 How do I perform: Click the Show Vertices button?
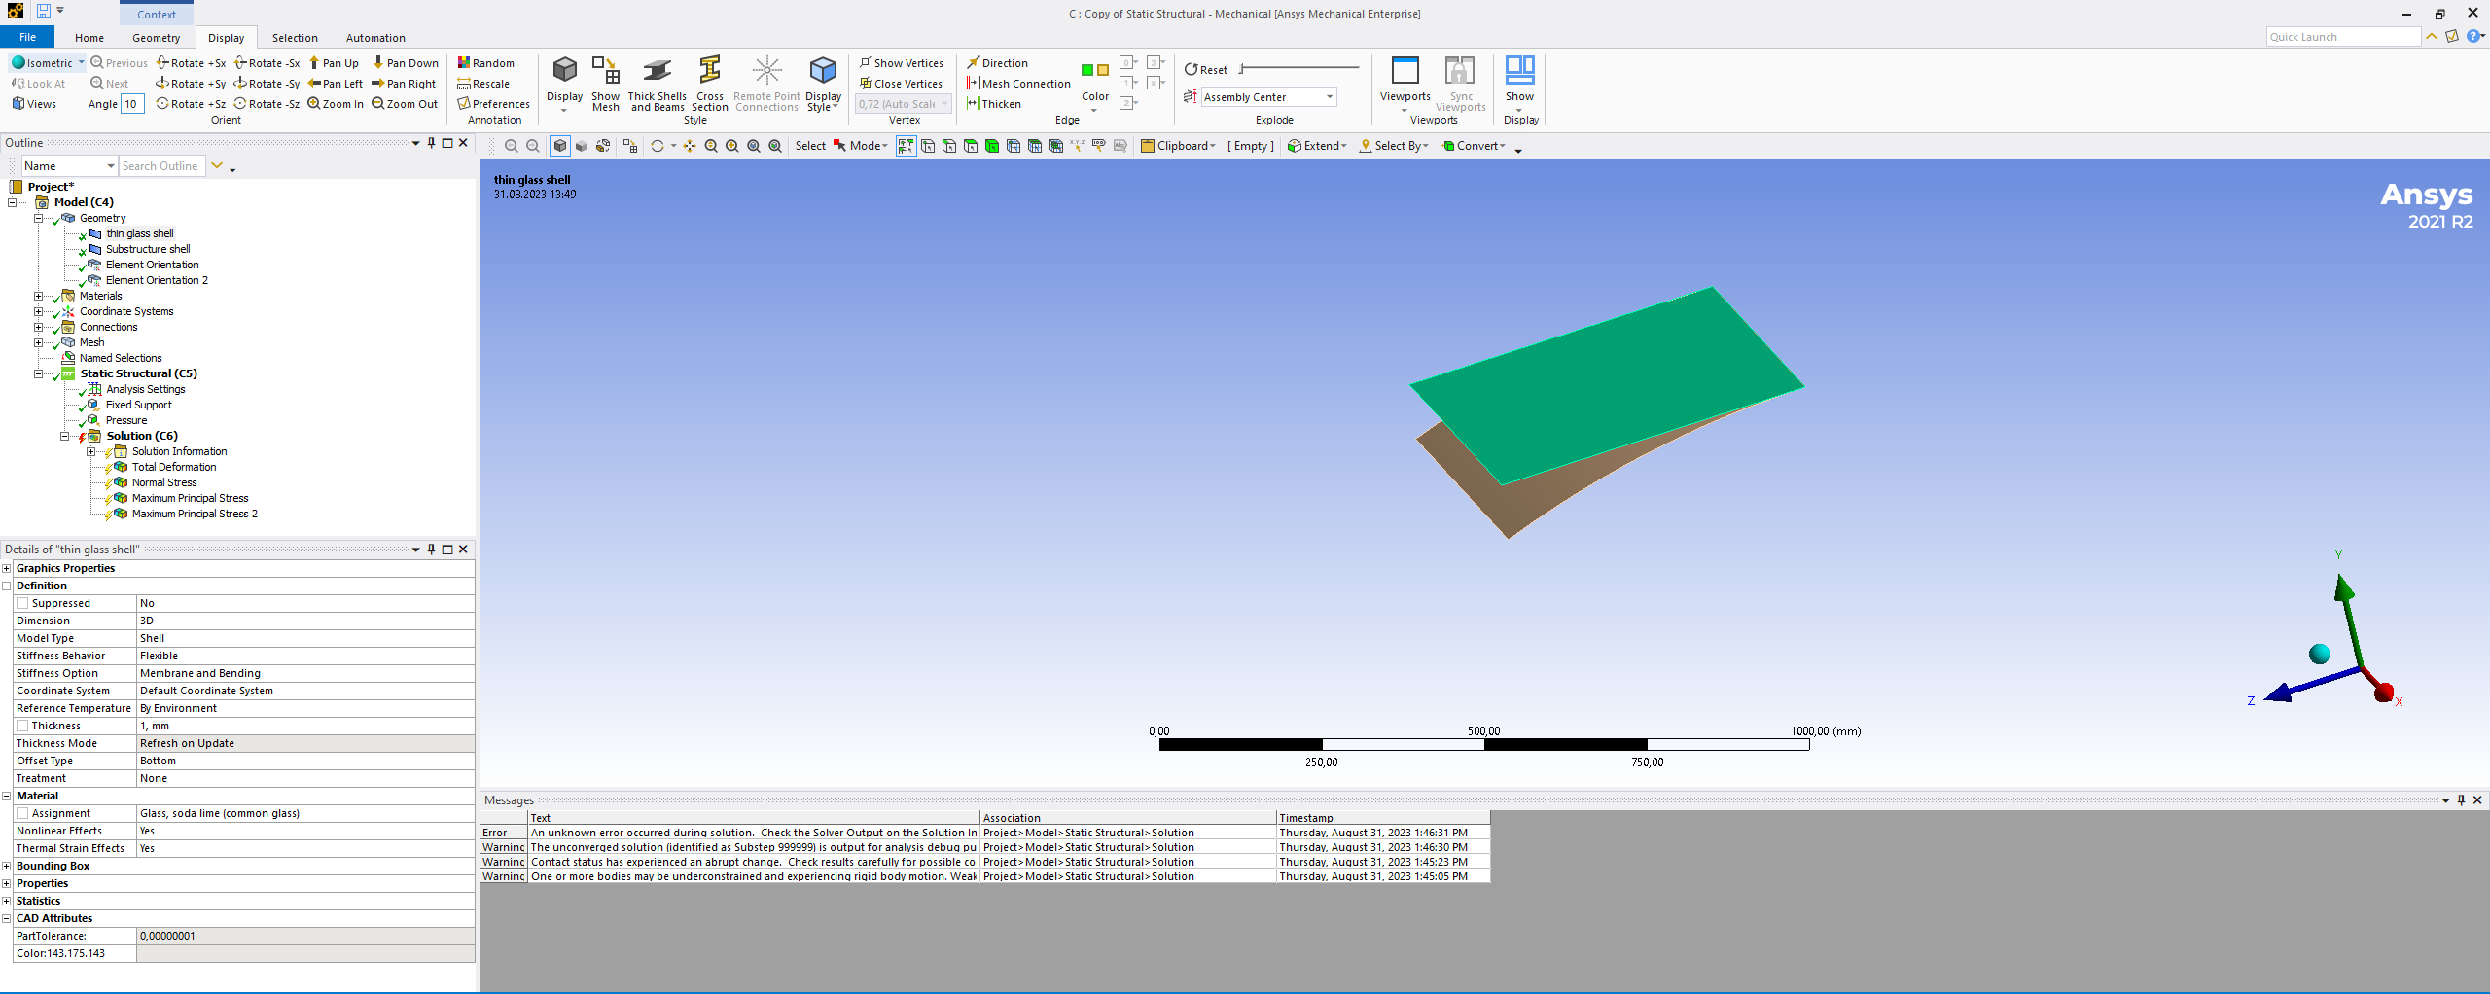click(x=901, y=63)
